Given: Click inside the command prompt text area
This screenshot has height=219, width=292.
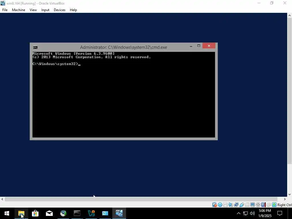Looking at the screenshot, I should [x=124, y=95].
